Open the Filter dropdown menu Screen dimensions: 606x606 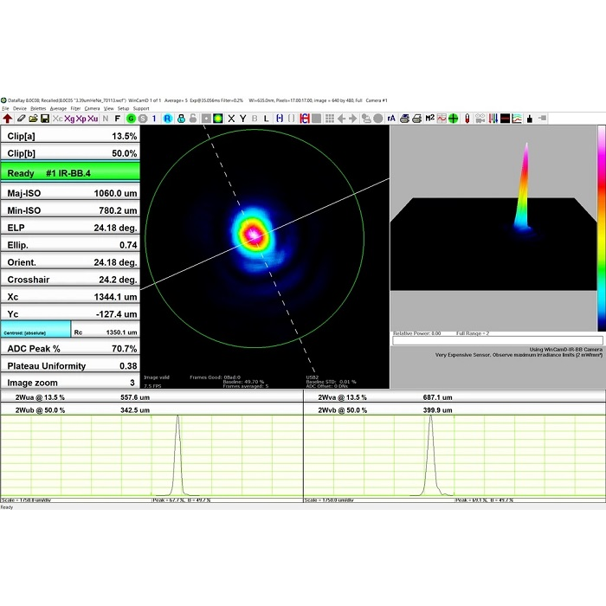pyautogui.click(x=75, y=108)
